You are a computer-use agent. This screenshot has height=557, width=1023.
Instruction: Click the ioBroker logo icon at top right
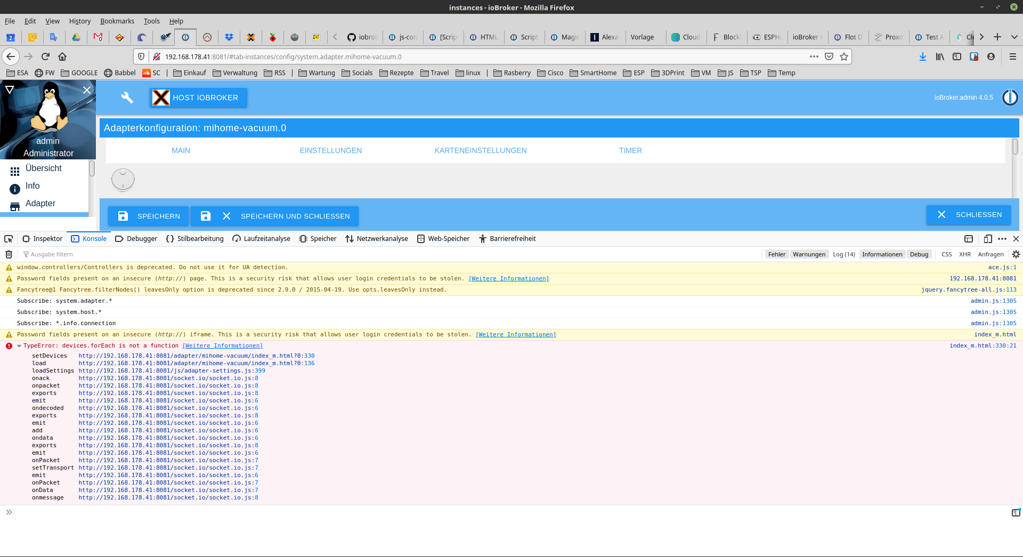[1010, 98]
